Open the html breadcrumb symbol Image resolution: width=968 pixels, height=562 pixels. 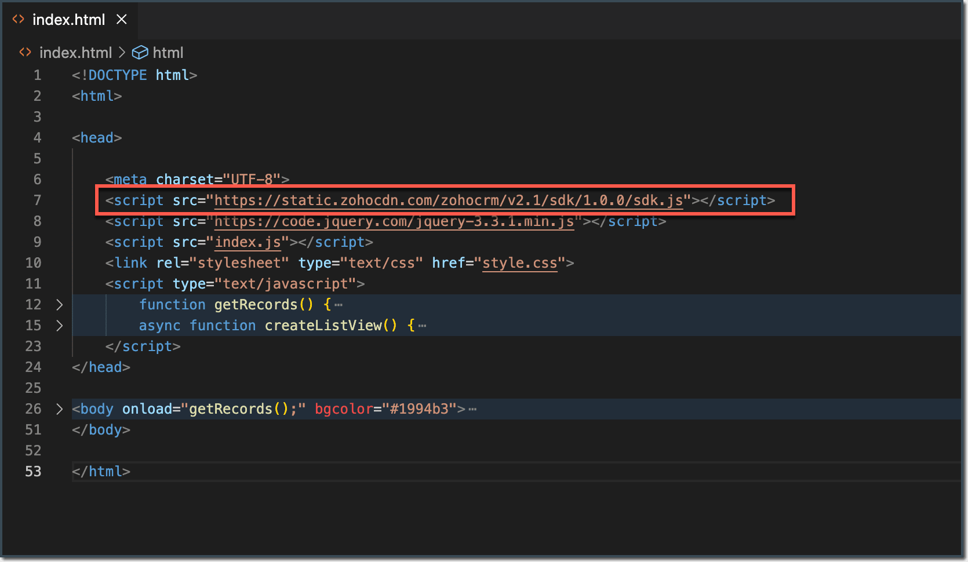168,53
